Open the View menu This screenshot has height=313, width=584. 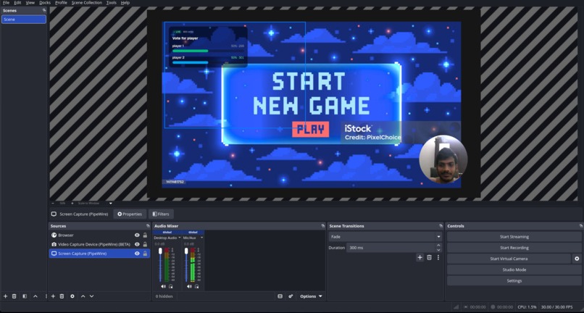30,3
